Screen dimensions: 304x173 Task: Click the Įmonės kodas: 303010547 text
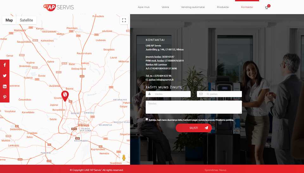(x=160, y=57)
